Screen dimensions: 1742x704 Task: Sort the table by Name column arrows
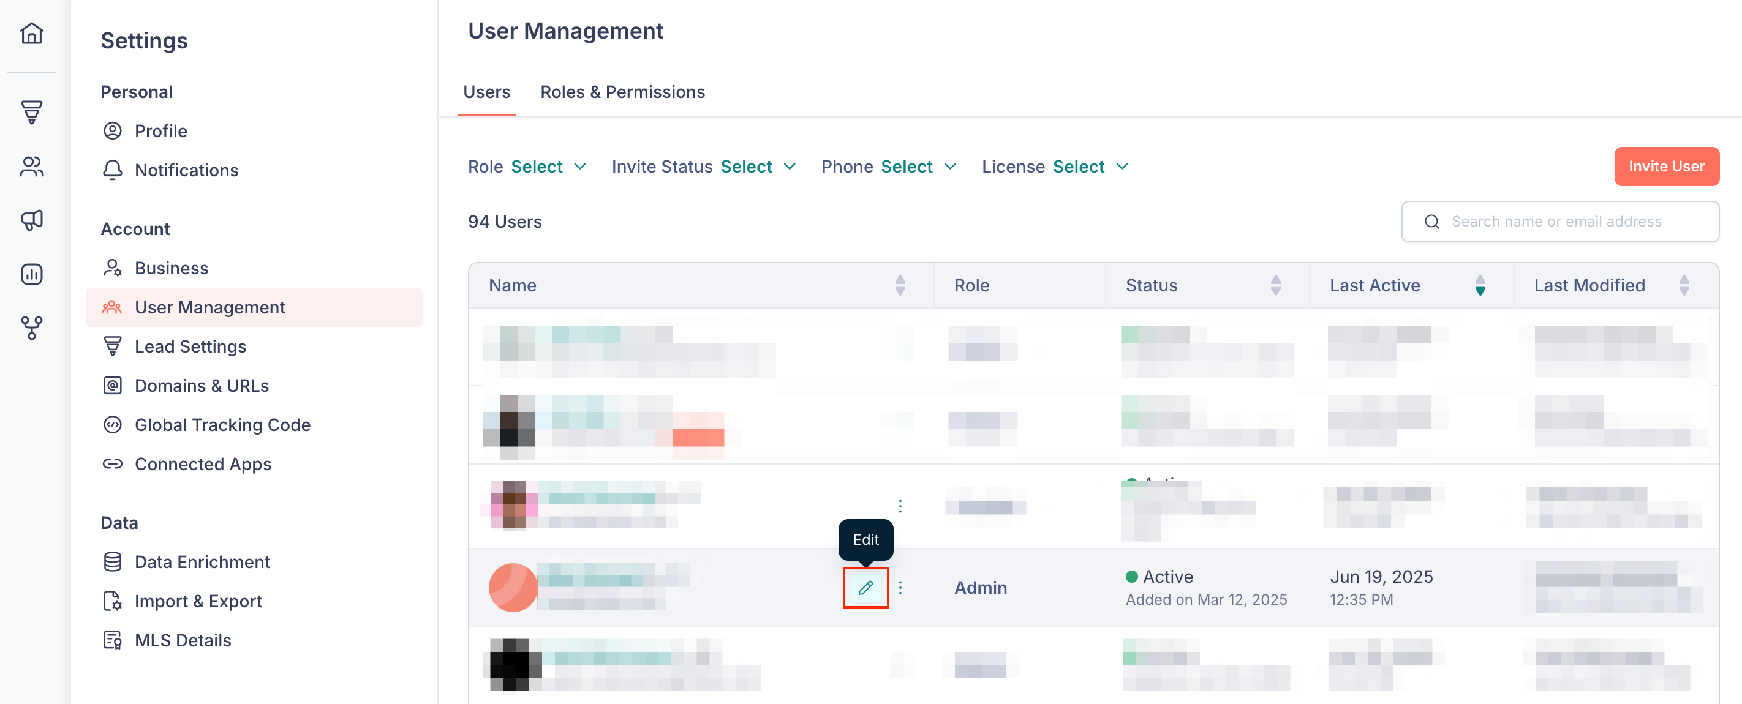coord(900,285)
